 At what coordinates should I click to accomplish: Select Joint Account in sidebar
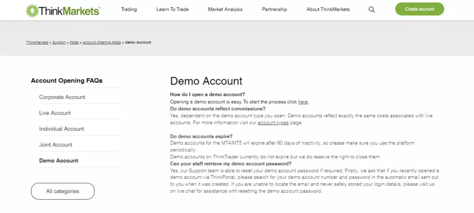56,145
